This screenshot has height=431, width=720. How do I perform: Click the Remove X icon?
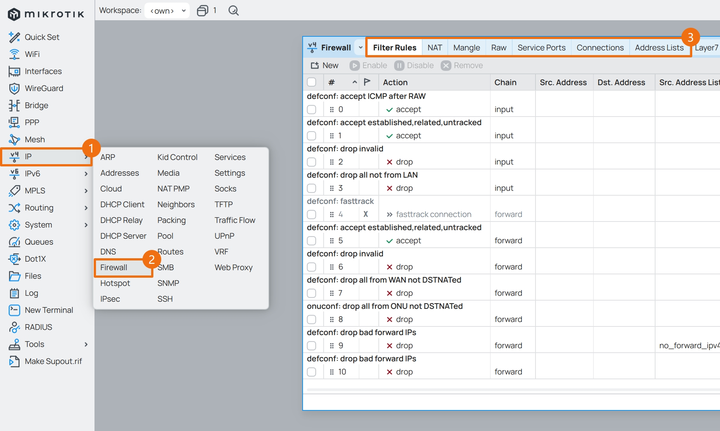point(446,66)
